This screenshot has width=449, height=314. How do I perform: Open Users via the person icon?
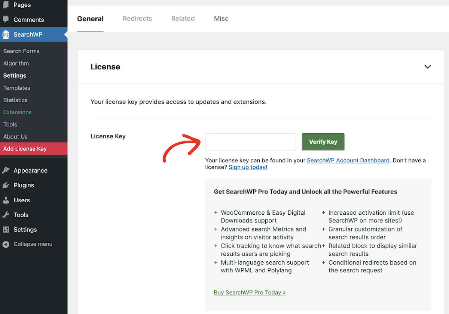tap(7, 200)
